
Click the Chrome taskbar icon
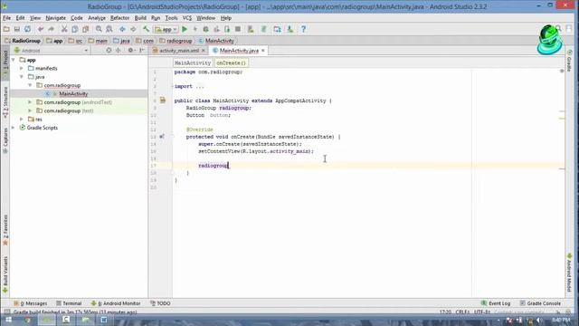click(x=27, y=320)
